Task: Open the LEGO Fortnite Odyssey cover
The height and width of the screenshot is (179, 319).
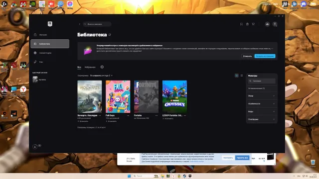Action: point(174,96)
